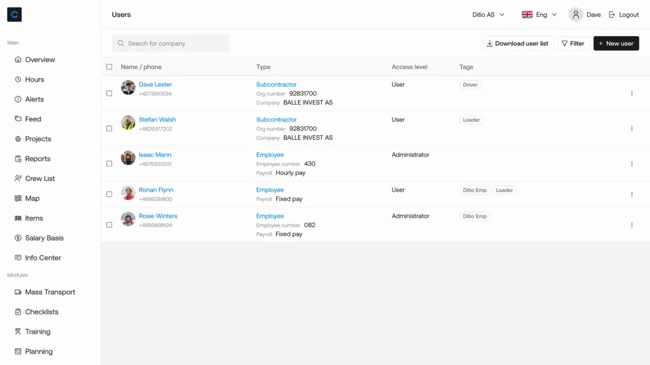The image size is (650, 365).
Task: Click the logout arrow icon
Action: tap(612, 15)
